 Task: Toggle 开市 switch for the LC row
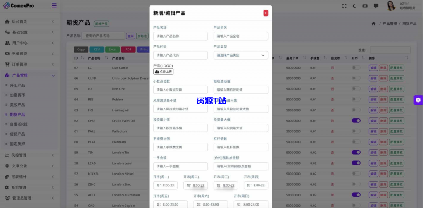(x=356, y=67)
